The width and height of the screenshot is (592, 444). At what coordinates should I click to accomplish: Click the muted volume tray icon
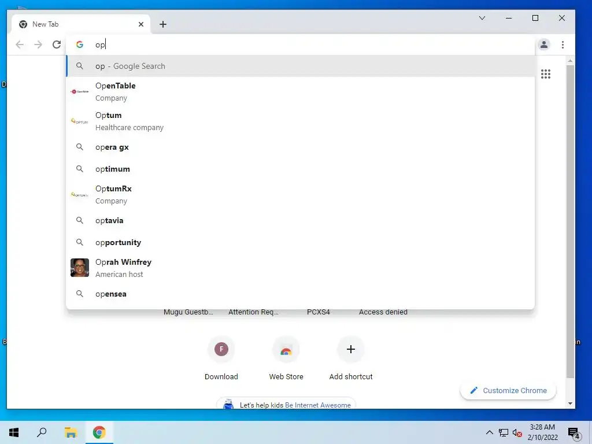coord(517,432)
